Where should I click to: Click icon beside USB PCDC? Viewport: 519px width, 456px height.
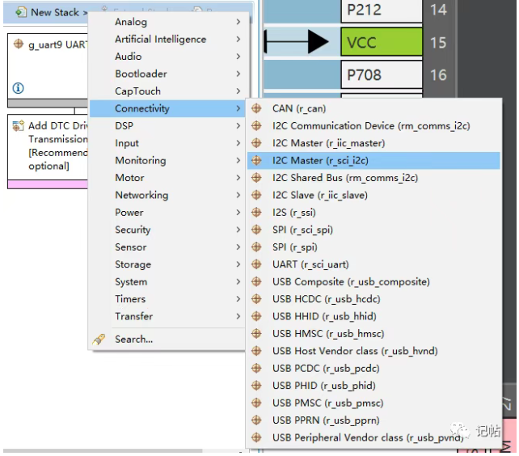click(x=256, y=368)
